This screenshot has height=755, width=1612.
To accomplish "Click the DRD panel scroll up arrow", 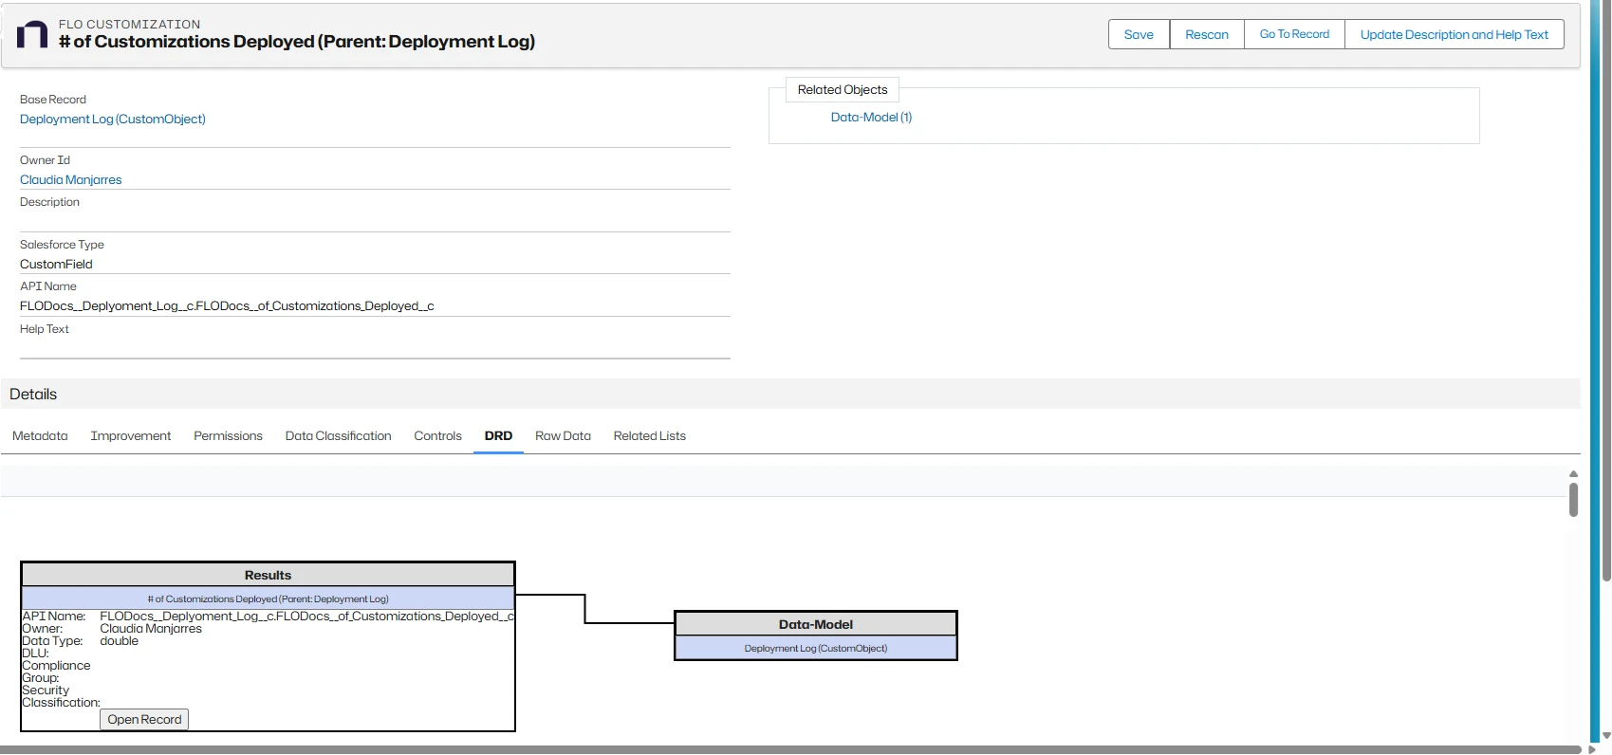I will [x=1573, y=473].
